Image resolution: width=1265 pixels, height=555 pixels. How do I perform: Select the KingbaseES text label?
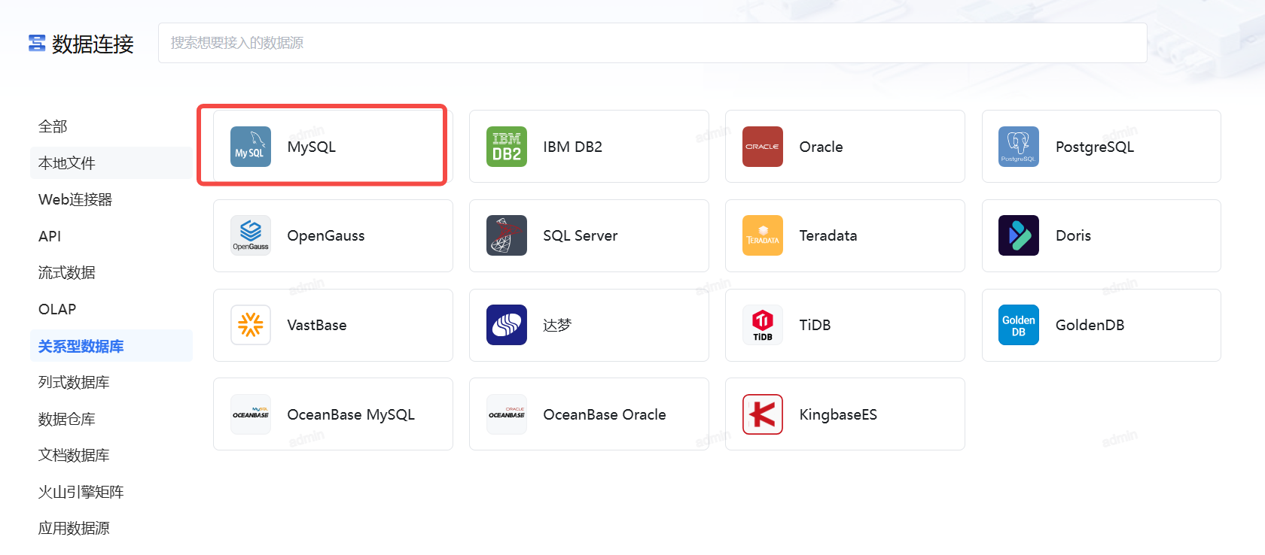coord(839,414)
